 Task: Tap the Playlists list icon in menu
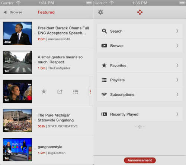pyautogui.click(x=104, y=80)
